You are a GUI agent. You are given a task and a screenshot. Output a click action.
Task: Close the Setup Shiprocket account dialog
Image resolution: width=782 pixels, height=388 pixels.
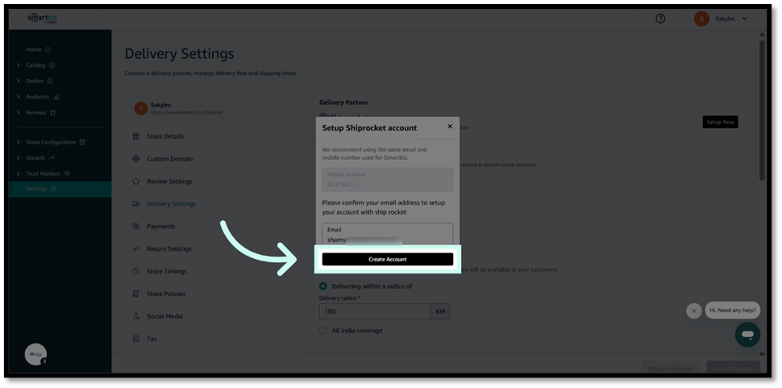click(450, 127)
